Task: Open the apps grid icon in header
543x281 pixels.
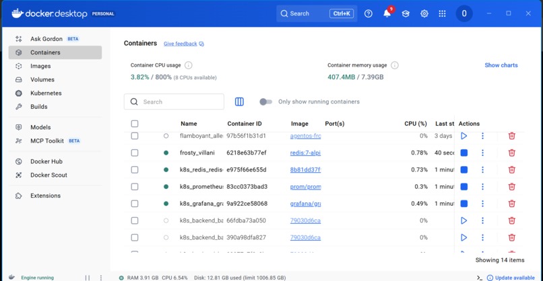Action: coord(442,13)
